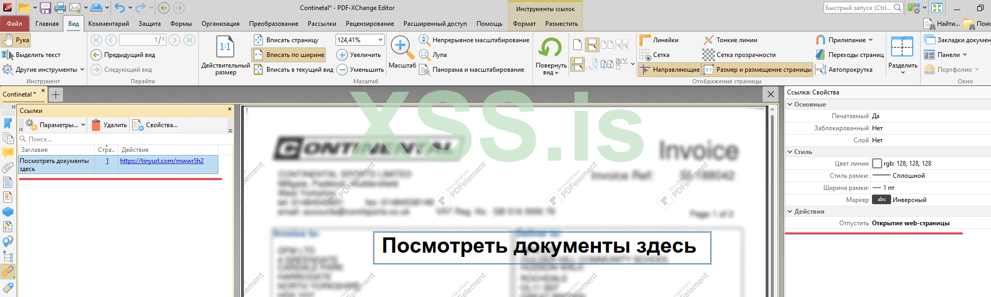Click the Найти binoculars icon
Image resolution: width=991 pixels, height=297 pixels.
click(x=929, y=24)
